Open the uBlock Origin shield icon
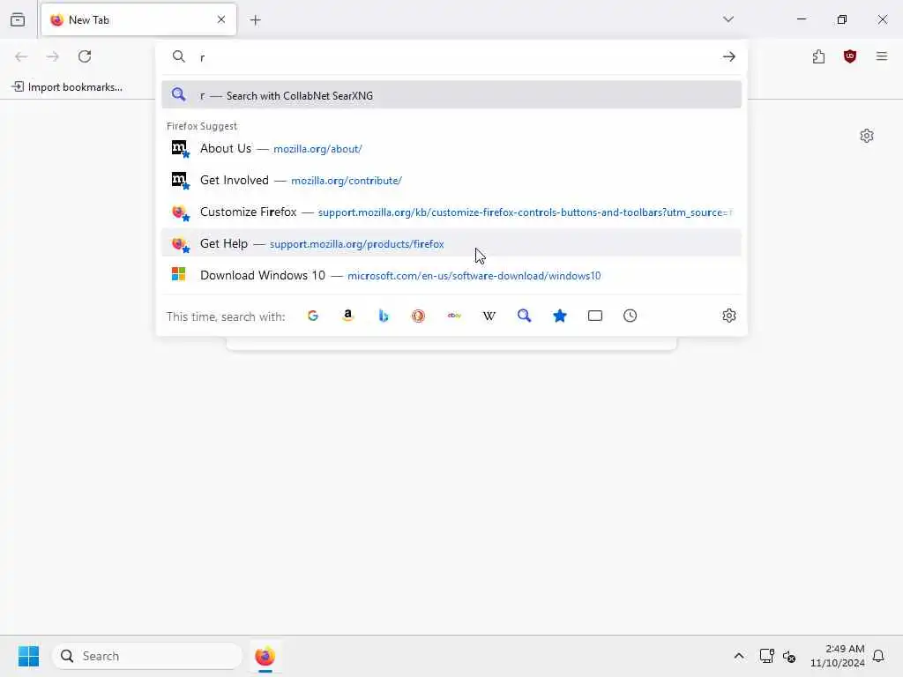 tap(850, 56)
